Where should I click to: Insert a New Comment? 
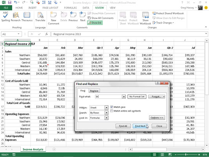[x=53, y=18]
